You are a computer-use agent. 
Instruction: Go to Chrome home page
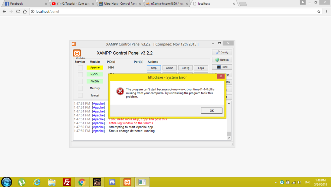pos(25,11)
